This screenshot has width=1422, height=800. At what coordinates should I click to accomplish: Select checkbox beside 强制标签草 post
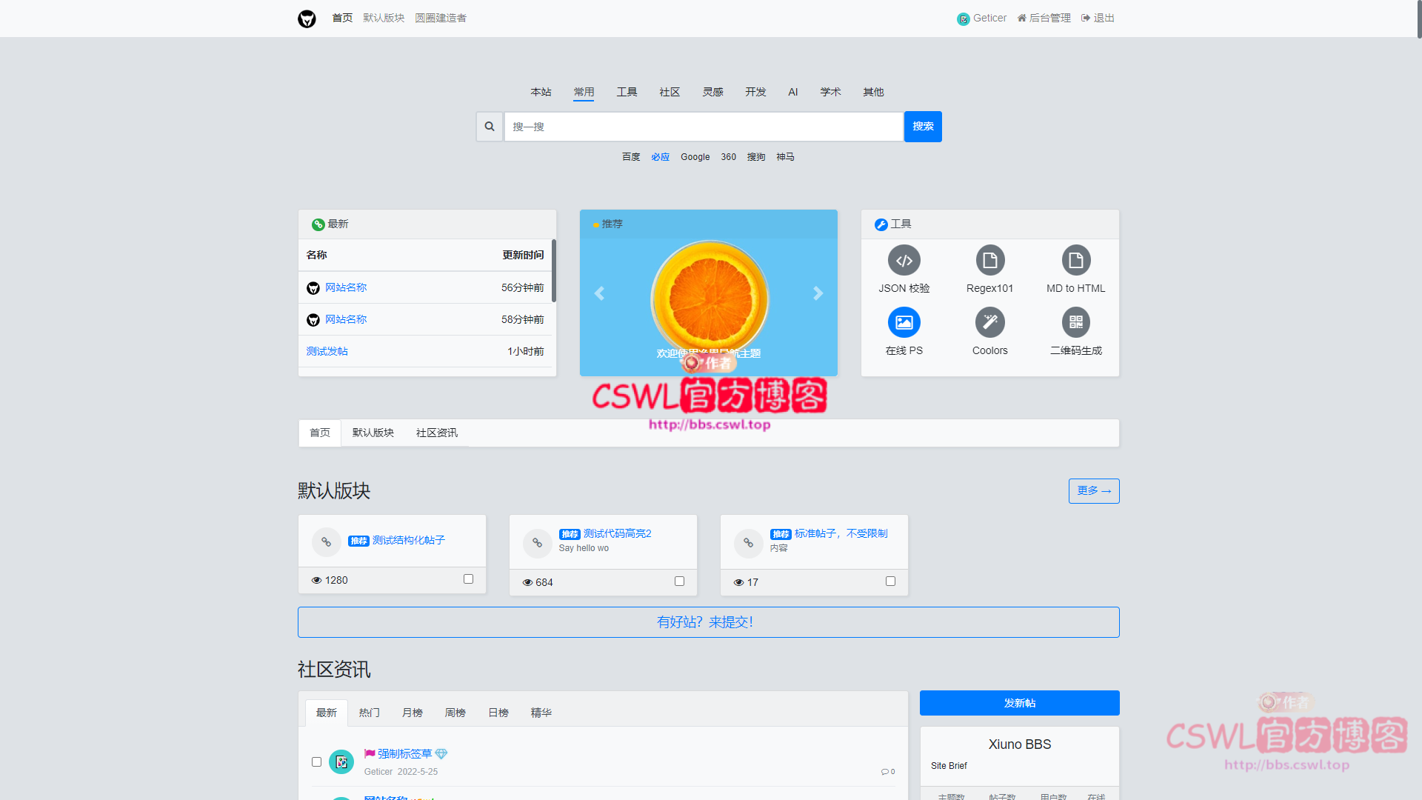316,762
